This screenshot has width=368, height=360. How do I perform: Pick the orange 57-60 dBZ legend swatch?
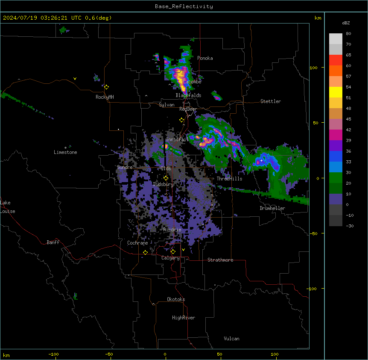click(336, 71)
